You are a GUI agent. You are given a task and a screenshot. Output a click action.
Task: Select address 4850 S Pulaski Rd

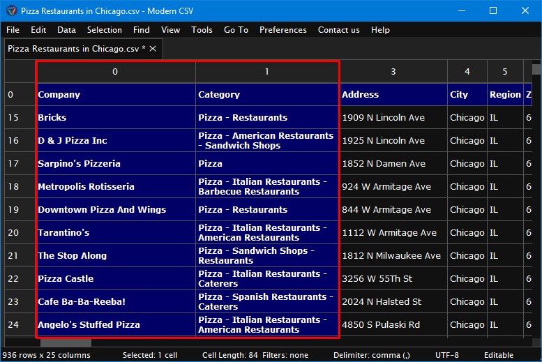pos(393,324)
